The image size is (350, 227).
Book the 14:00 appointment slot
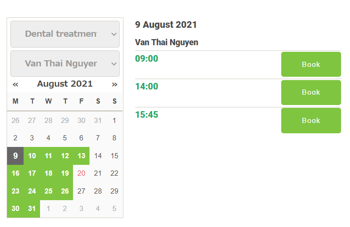(311, 92)
